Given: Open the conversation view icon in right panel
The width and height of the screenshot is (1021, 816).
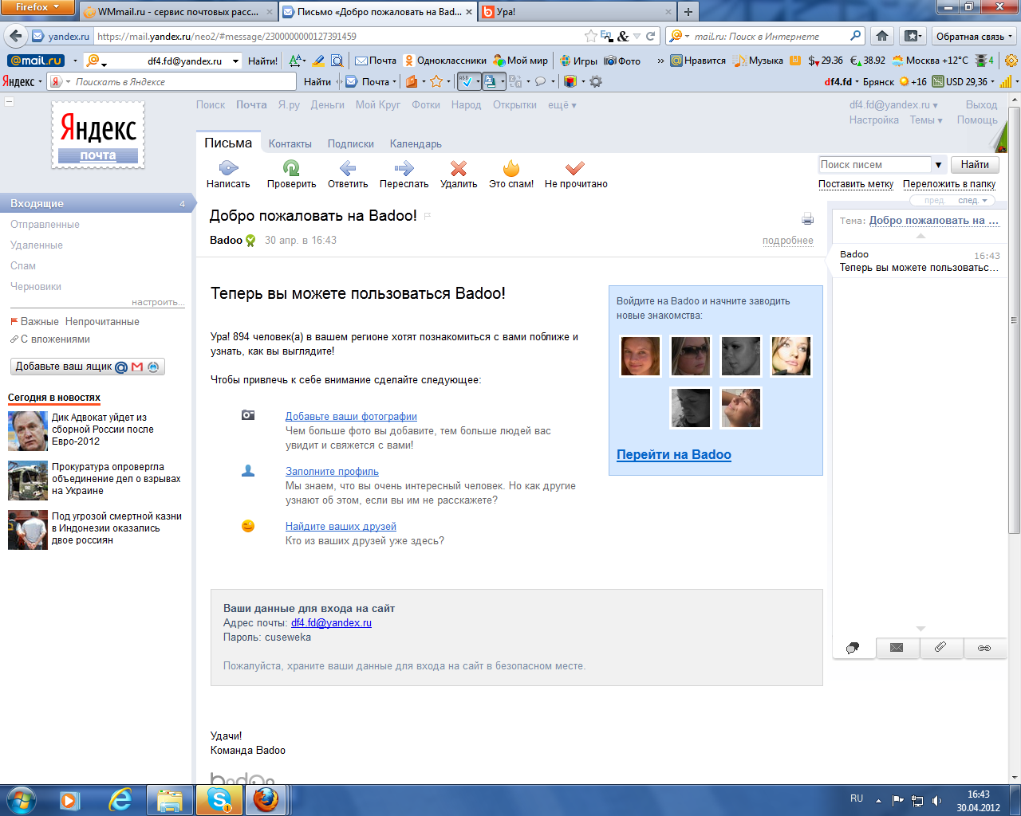Looking at the screenshot, I should 853,648.
